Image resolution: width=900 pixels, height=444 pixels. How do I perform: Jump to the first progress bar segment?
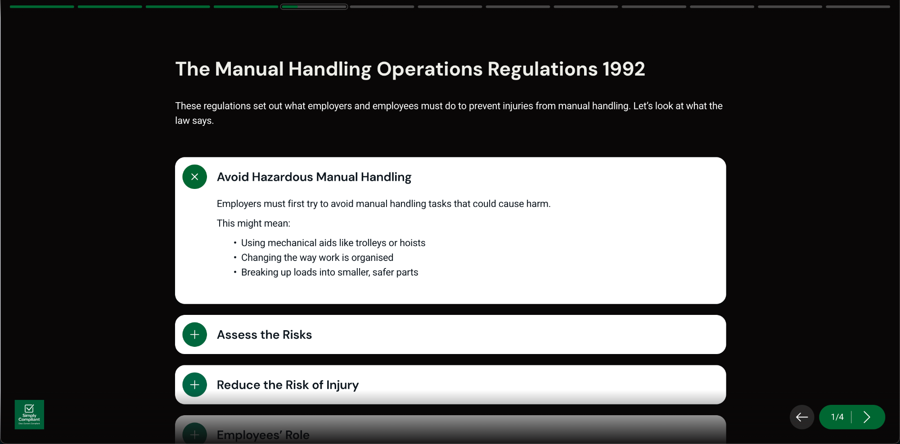42,7
